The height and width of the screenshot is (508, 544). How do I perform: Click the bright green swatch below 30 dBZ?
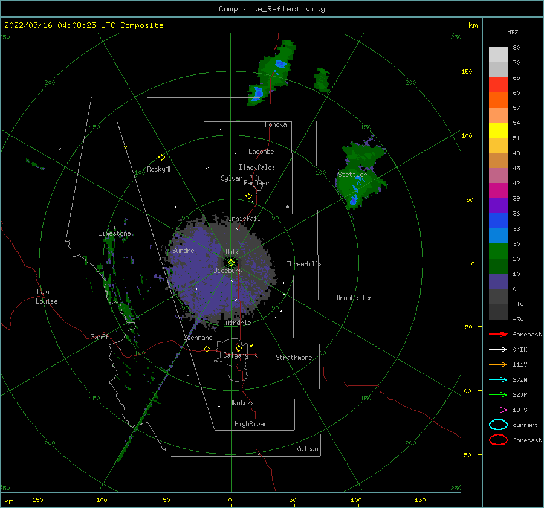[498, 251]
